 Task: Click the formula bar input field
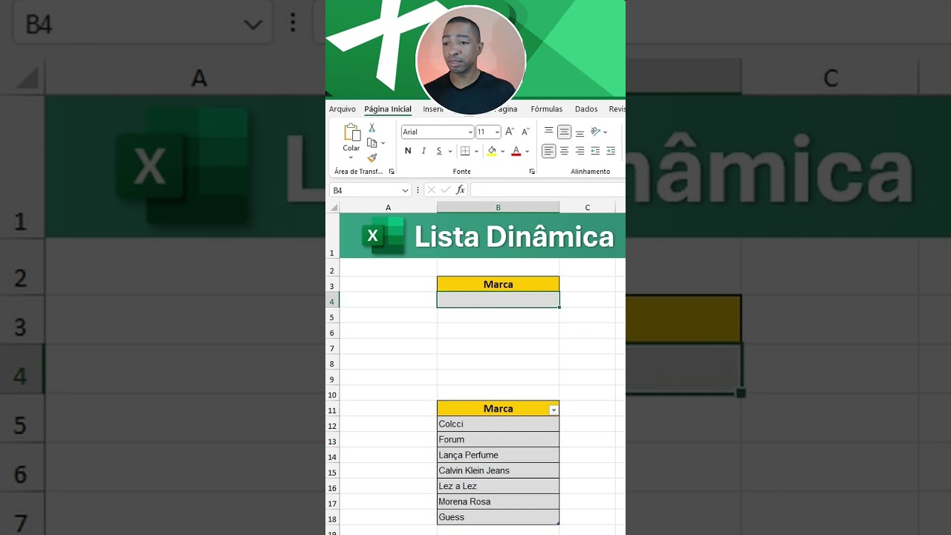tap(548, 190)
